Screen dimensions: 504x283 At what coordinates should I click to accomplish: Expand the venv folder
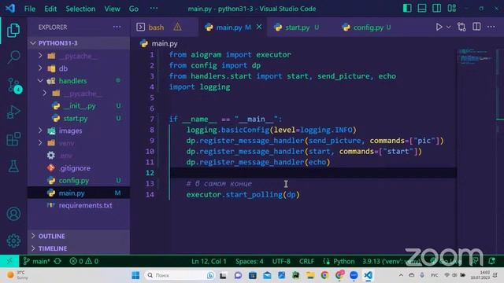(79, 143)
